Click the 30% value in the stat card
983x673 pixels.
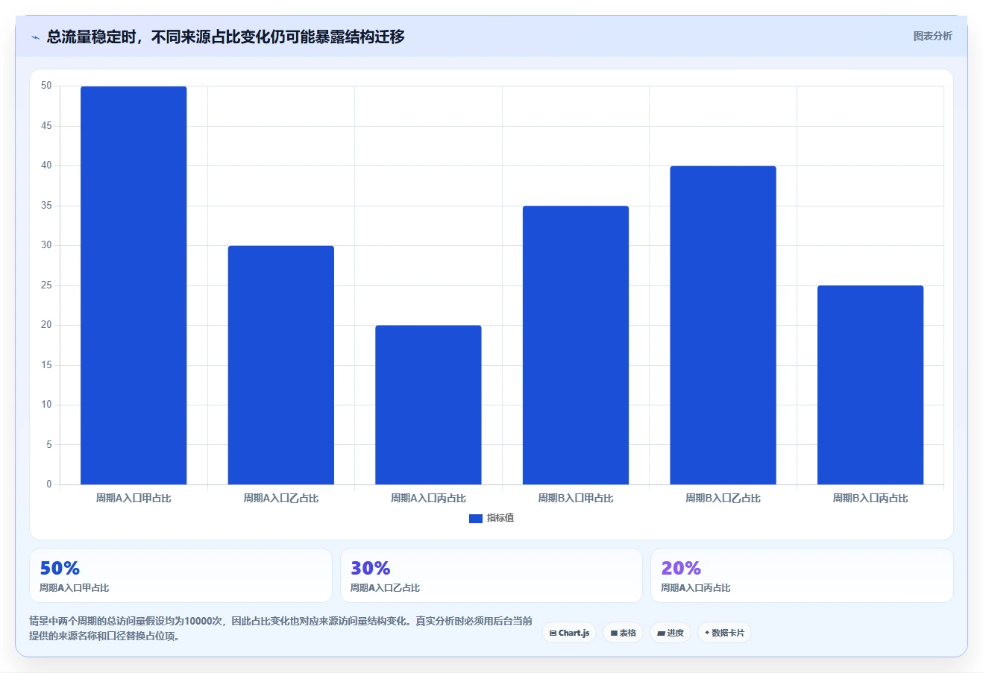point(371,568)
